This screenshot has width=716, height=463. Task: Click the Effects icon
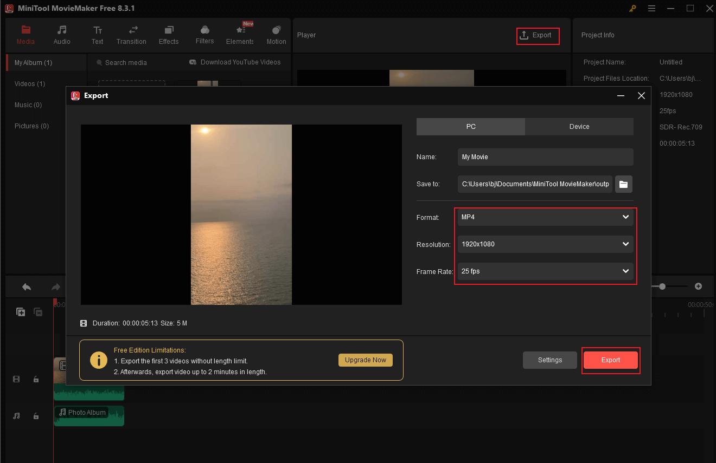tap(168, 31)
